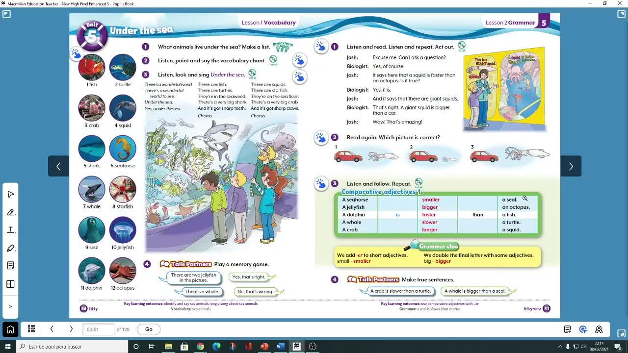Viewport: 628px width, 353px height.
Task: Click the seahorse picture thumbnail
Action: [x=123, y=149]
